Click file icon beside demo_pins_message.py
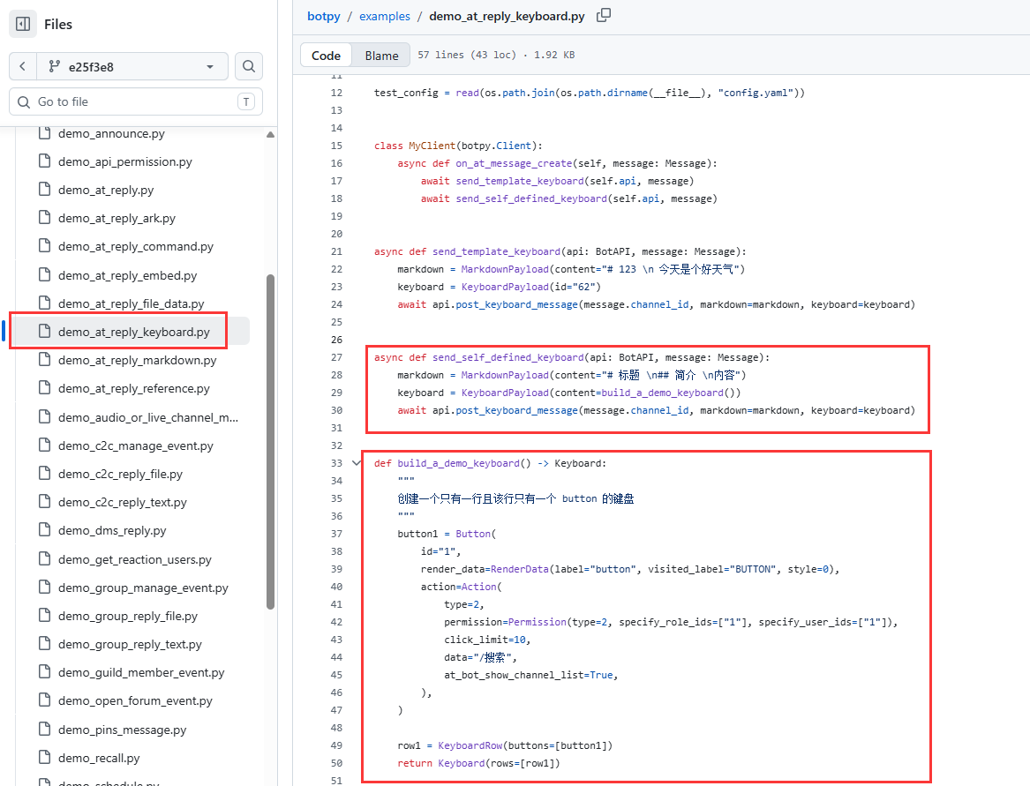Image resolution: width=1030 pixels, height=786 pixels. pyautogui.click(x=45, y=729)
